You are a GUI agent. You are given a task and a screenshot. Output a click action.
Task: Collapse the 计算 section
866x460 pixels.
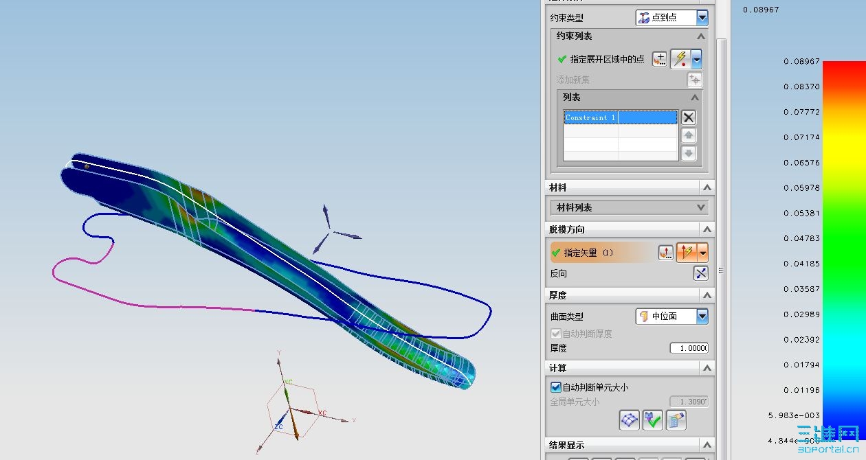[x=707, y=369]
